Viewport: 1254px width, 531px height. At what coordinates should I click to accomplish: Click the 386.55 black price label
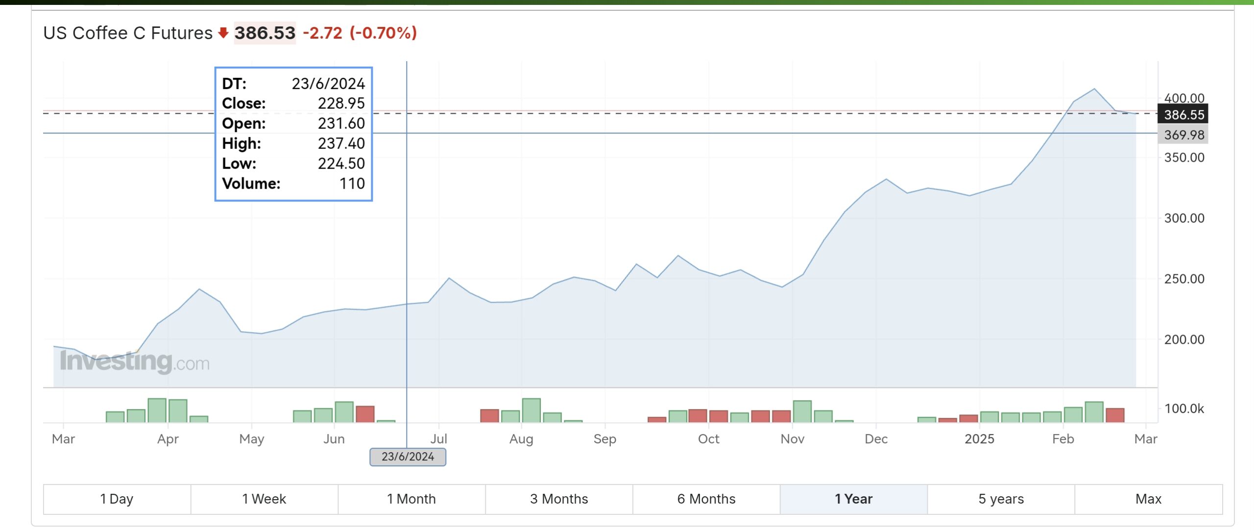(x=1183, y=115)
